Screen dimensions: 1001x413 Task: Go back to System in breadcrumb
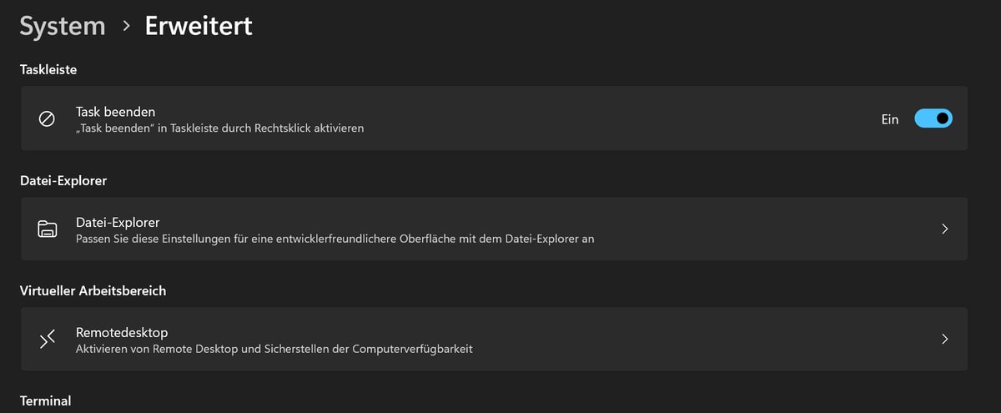pyautogui.click(x=63, y=26)
